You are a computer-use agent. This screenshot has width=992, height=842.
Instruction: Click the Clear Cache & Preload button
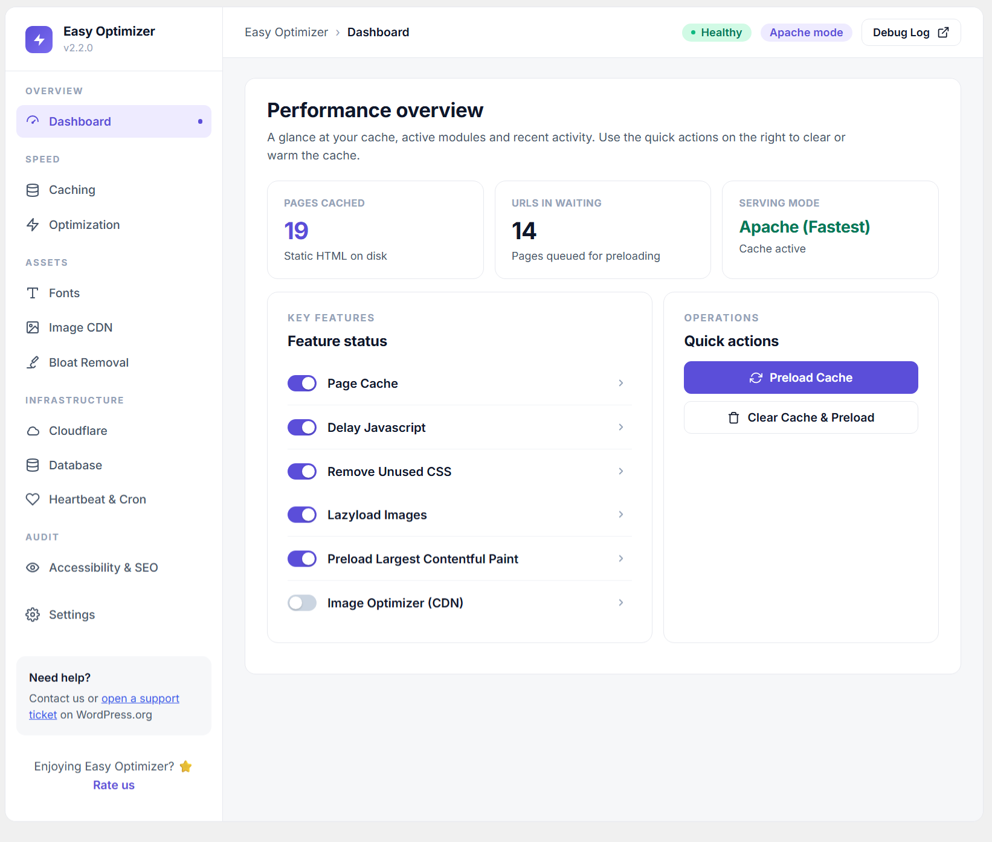click(800, 417)
